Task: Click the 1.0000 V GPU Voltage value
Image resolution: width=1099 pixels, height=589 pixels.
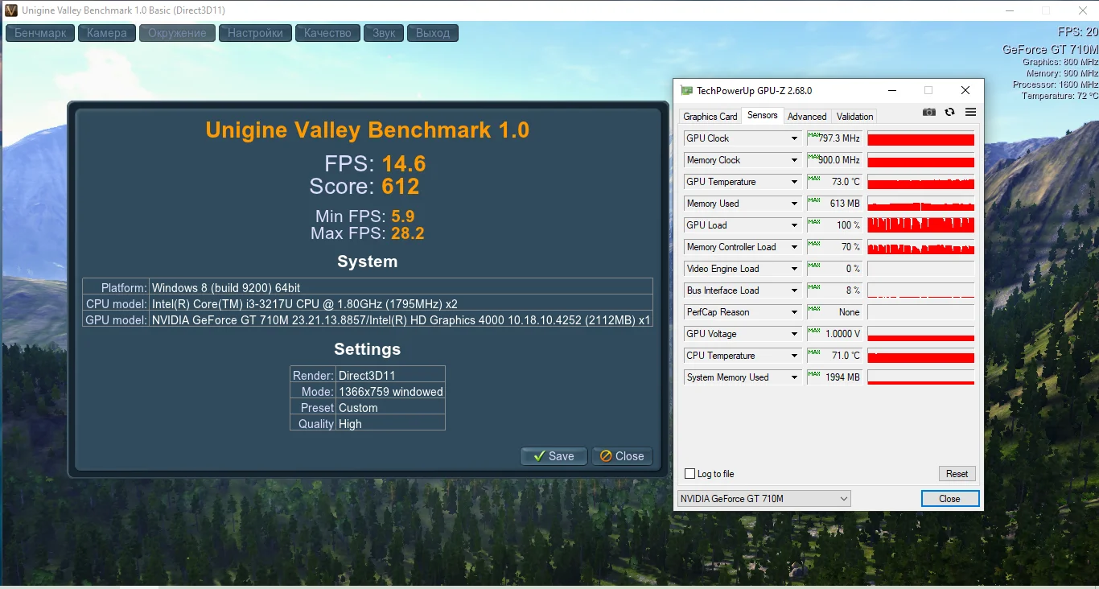Action: click(834, 334)
